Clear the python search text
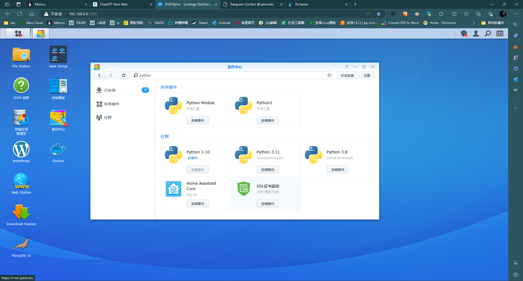 tap(329, 75)
